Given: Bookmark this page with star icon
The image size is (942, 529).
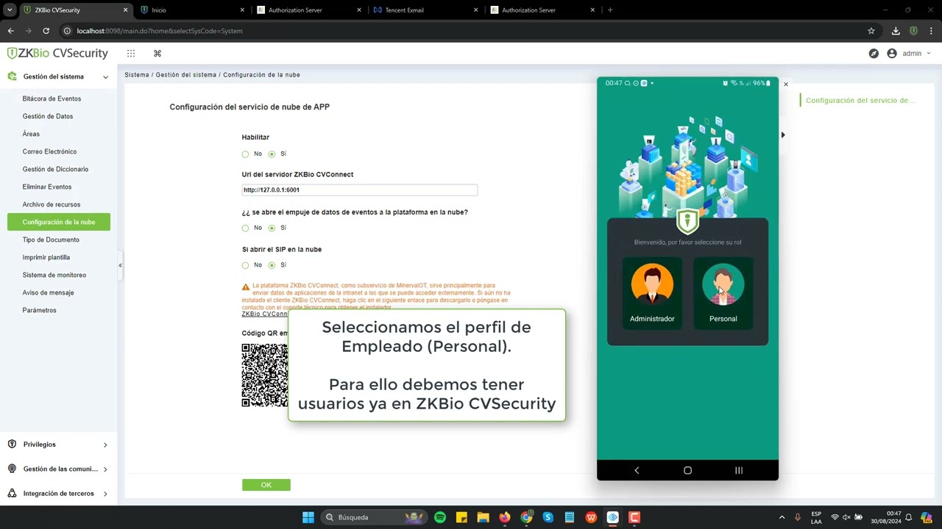Looking at the screenshot, I should point(871,31).
